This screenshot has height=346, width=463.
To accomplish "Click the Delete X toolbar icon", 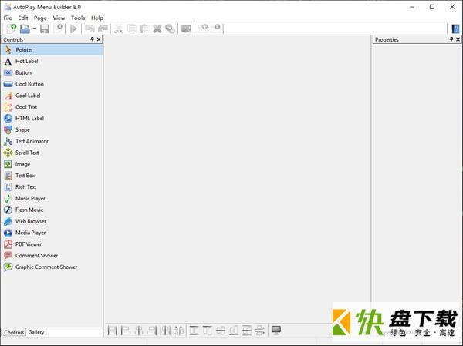I will [x=157, y=29].
